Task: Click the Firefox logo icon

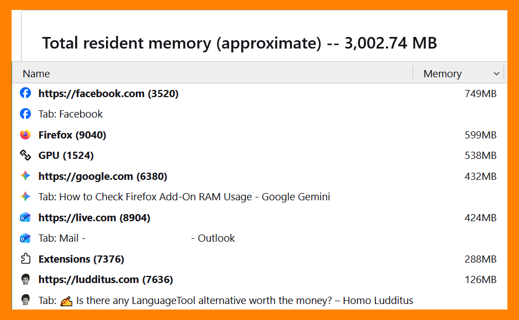Action: [x=25, y=135]
